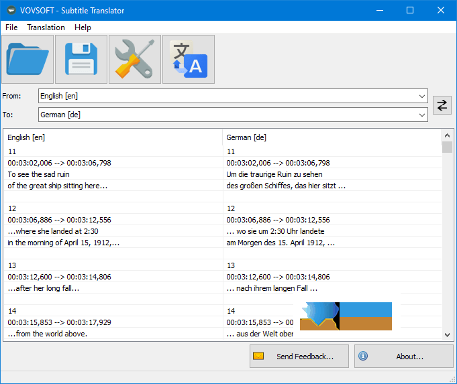Image resolution: width=457 pixels, height=384 pixels.
Task: Open the About dialog
Action: coord(404,357)
